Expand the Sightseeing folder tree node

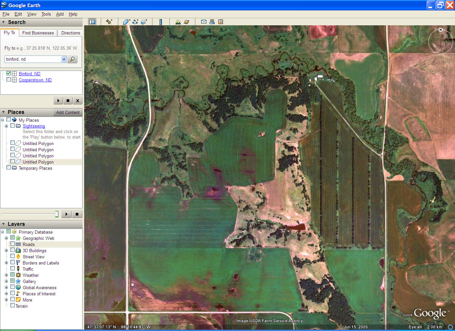6,126
